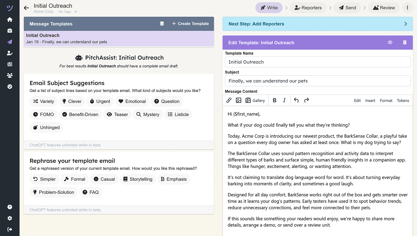This screenshot has width=417, height=236.
Task: Request Unhinged email subject suggestions
Action: [46, 127]
